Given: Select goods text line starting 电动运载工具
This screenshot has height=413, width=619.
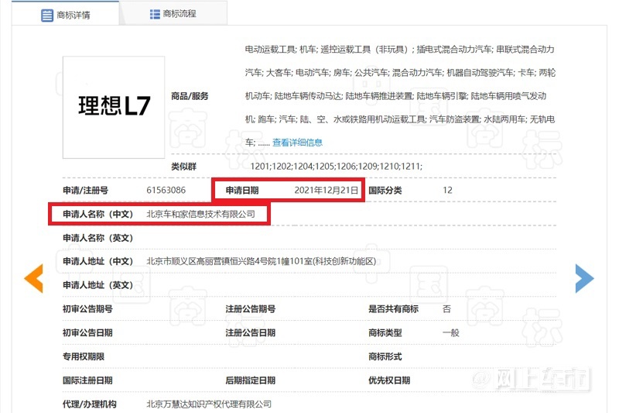Looking at the screenshot, I should [x=399, y=50].
